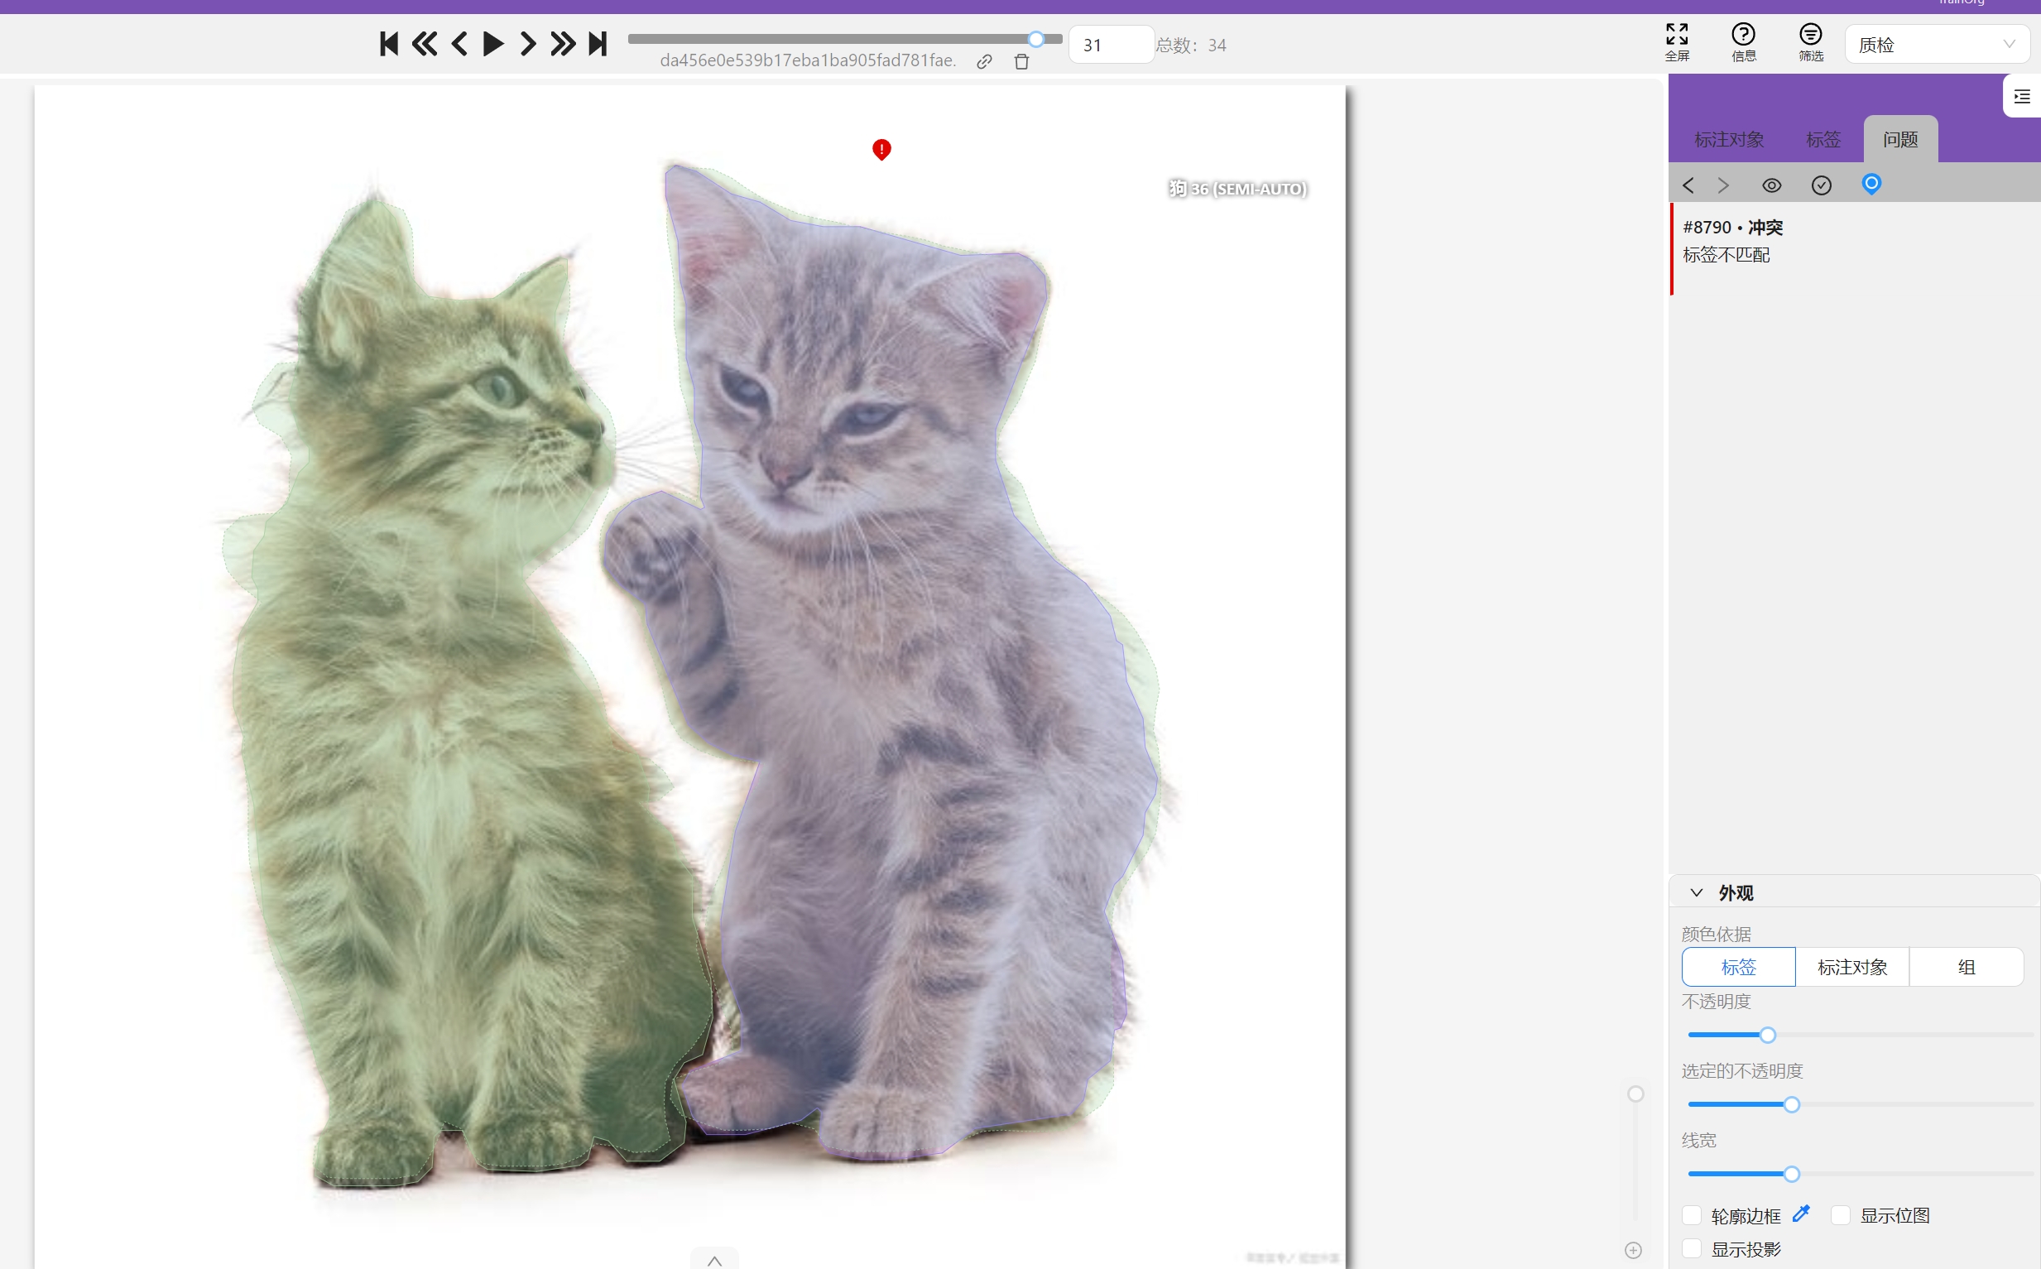Open the 质检 workspace dropdown
2041x1269 pixels.
pos(1935,45)
